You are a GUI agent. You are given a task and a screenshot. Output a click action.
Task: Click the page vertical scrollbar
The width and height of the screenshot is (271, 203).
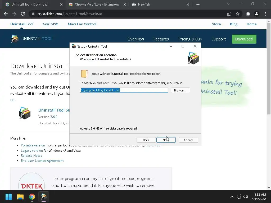coord(269,69)
